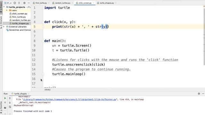Click 'turtle.onscreenclick(click)' code
The width and height of the screenshot is (205, 115).
pos(78,65)
